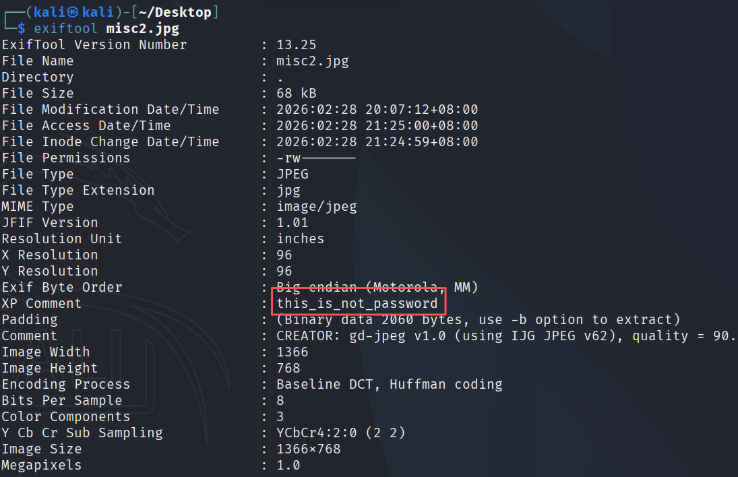The width and height of the screenshot is (738, 477).
Task: Click the File Name value misc2.jpg
Action: point(313,61)
